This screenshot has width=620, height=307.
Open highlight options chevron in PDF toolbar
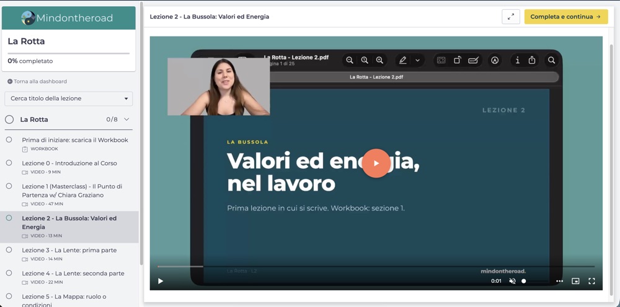417,61
